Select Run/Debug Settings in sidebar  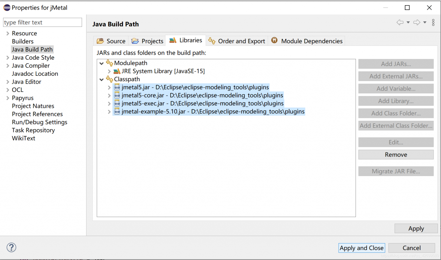tap(40, 122)
